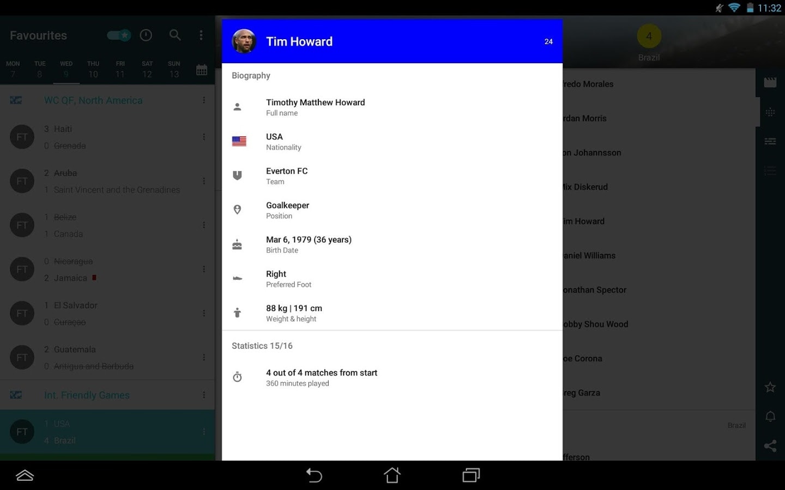Screen dimensions: 785x490
Task: Open the lineups formation icon
Action: [770, 112]
